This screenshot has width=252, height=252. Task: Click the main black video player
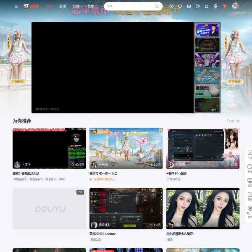113,68
